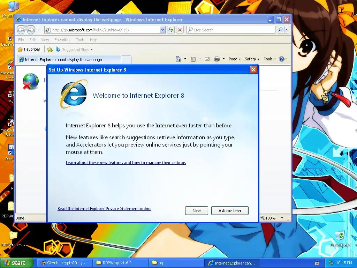Viewport: 357px width, 268px height.
Task: Minimize the Internet Explorer window
Action: [x=270, y=20]
